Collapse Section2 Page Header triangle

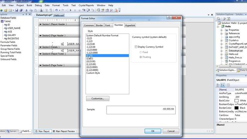40,36
